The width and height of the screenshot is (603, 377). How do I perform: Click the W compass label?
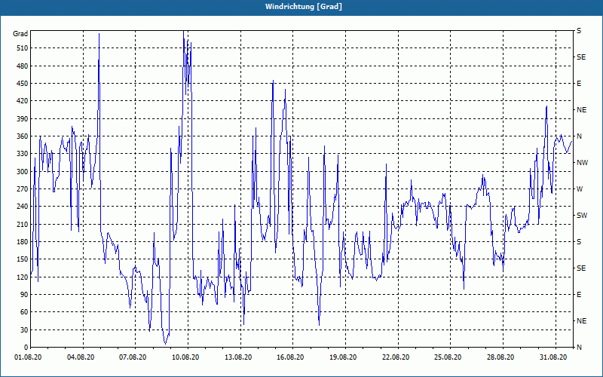[x=580, y=189]
